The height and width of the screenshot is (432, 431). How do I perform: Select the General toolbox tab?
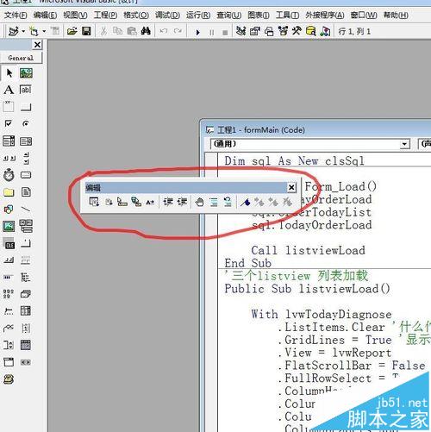pos(21,58)
